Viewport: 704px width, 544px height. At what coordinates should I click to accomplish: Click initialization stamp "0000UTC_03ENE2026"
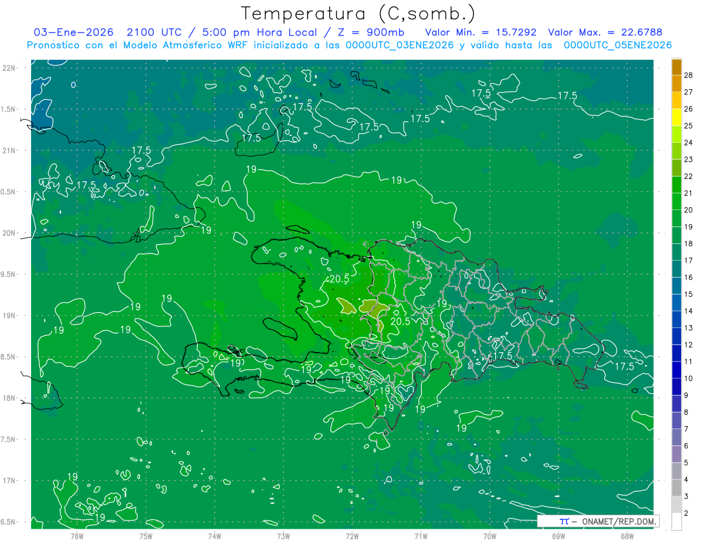pyautogui.click(x=400, y=45)
